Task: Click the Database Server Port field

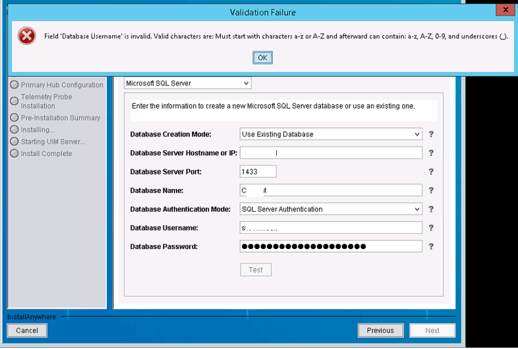Action: pos(258,172)
